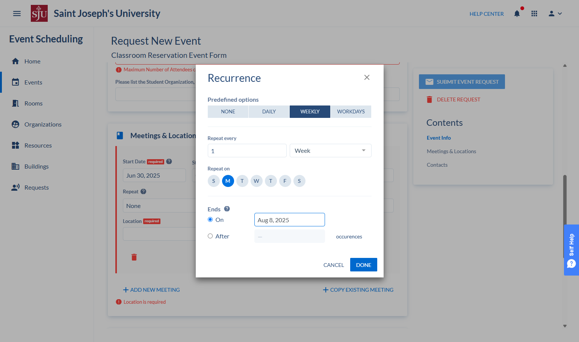Open the user account menu
The image size is (579, 342).
(x=555, y=14)
